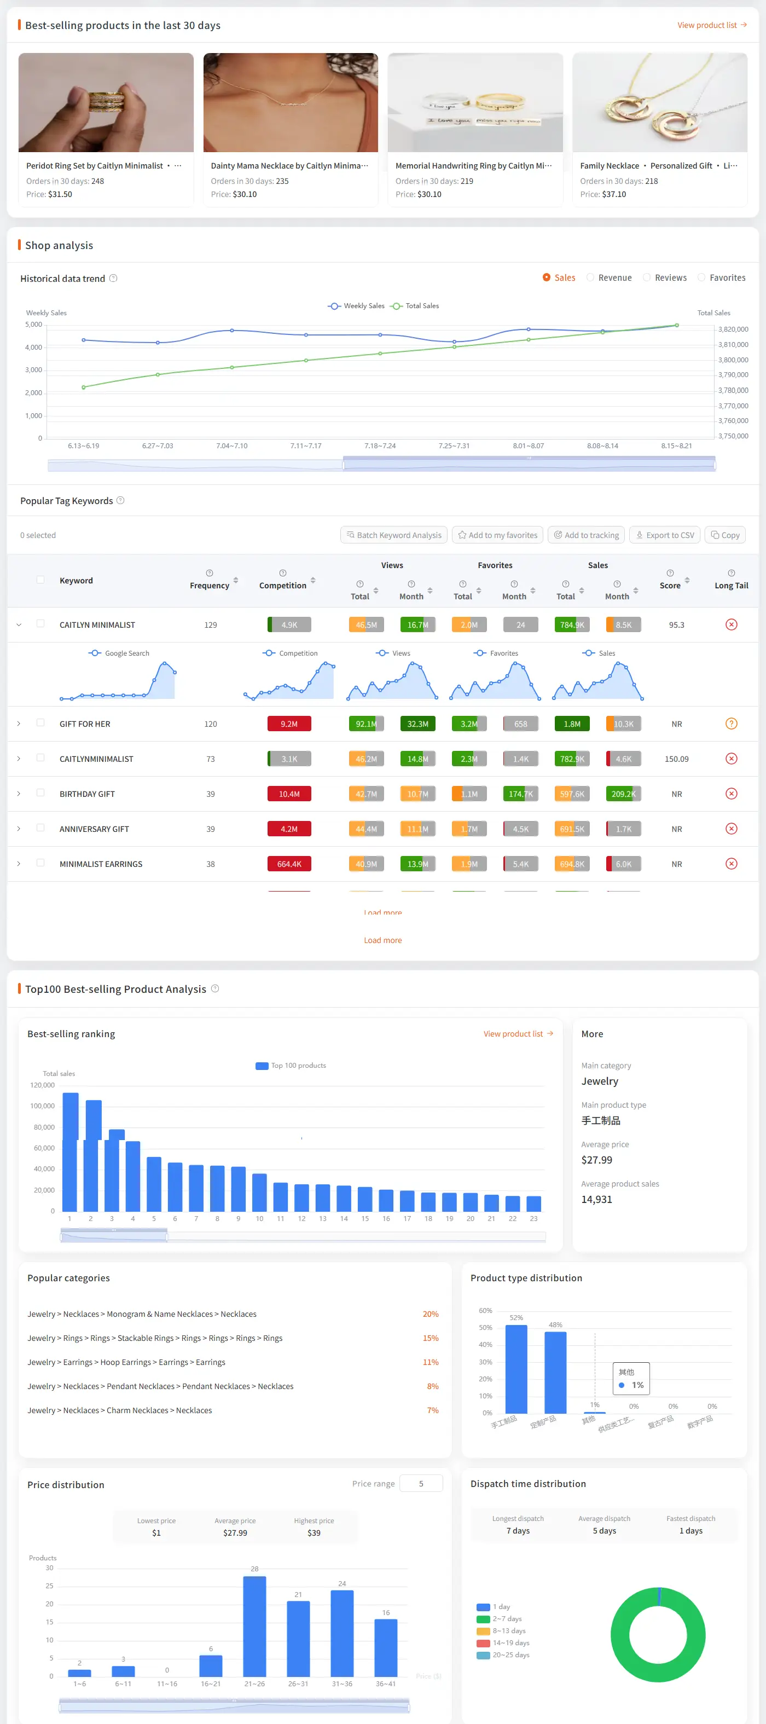766x1724 pixels.
Task: Select the Revenue radio button
Action: [x=590, y=277]
